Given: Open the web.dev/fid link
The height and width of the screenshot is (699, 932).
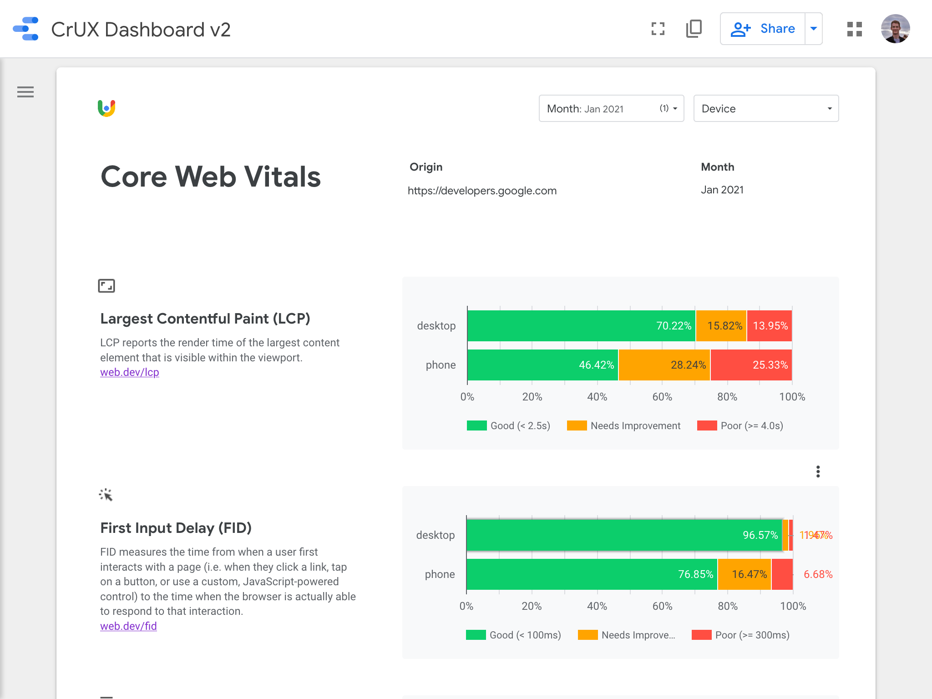Looking at the screenshot, I should (128, 626).
